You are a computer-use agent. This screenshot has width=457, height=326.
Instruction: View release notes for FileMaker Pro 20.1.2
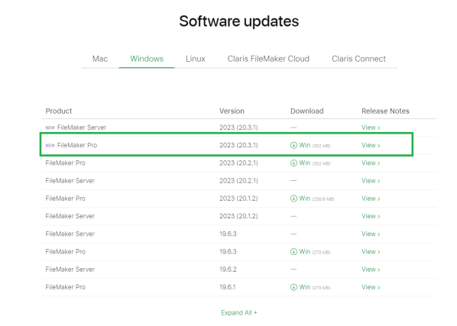(x=371, y=199)
